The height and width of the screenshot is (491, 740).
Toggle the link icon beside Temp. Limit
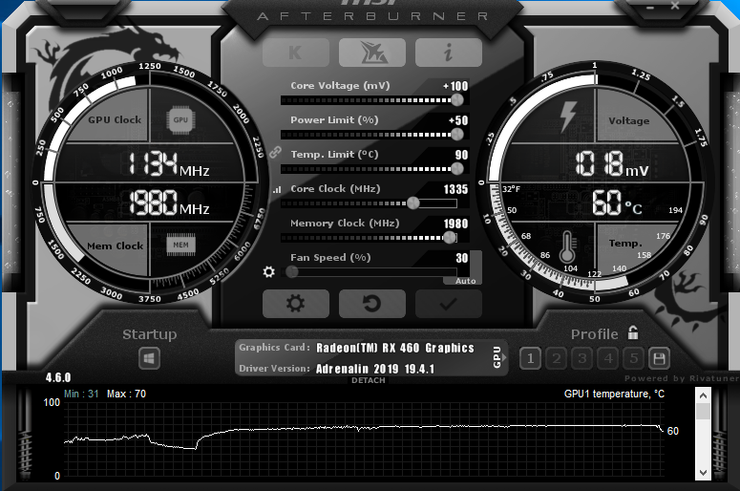click(276, 152)
